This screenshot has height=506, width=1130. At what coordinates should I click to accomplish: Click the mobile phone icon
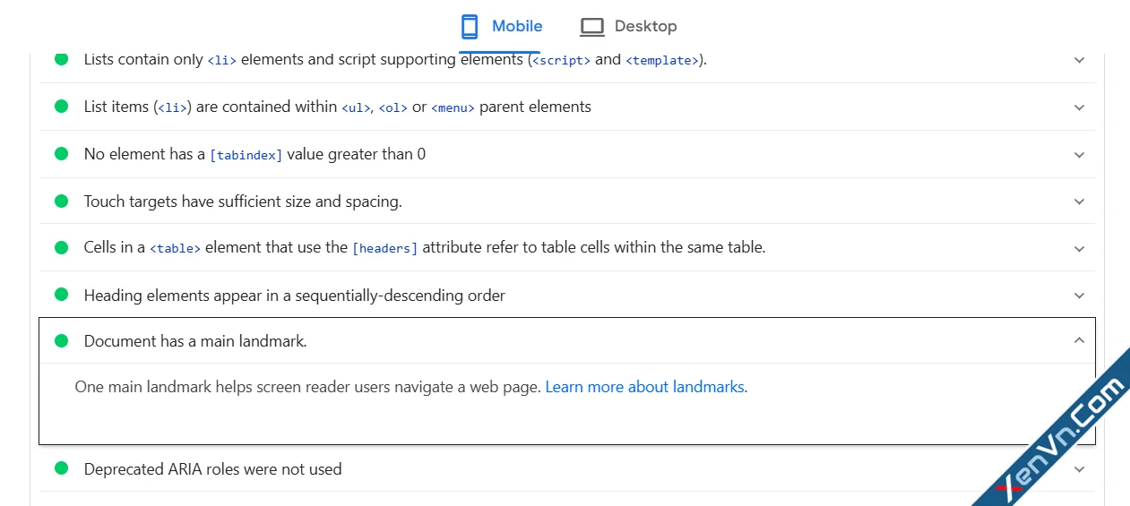[x=470, y=27]
